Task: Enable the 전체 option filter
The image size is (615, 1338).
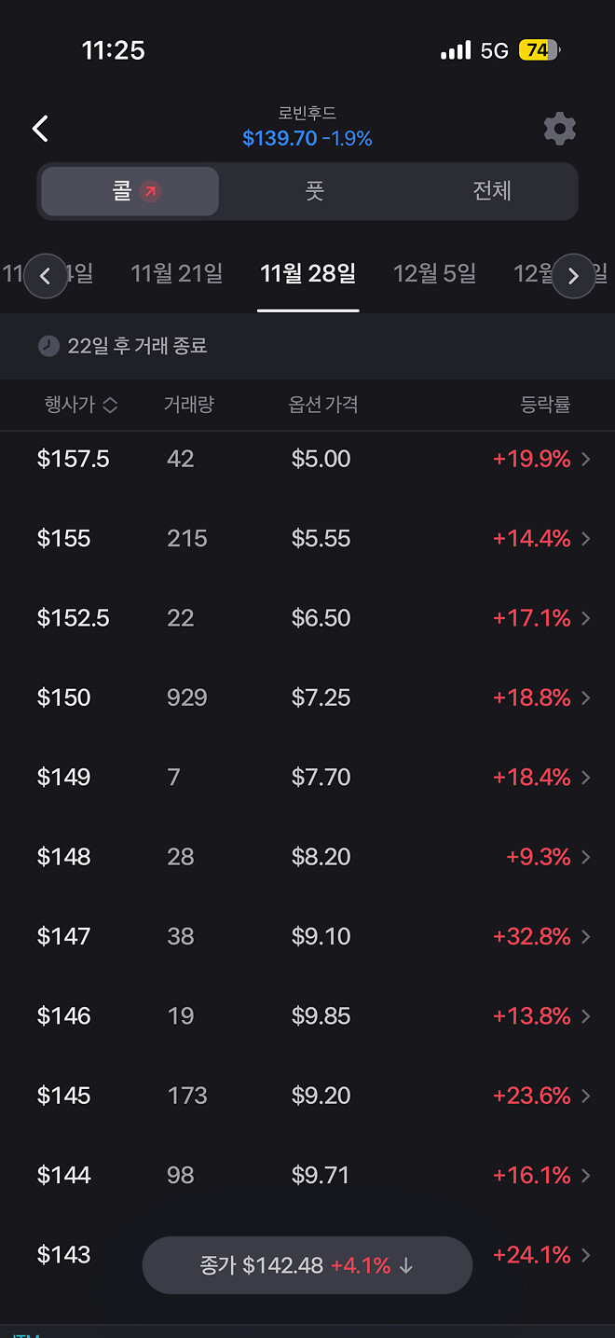Action: pyautogui.click(x=493, y=190)
